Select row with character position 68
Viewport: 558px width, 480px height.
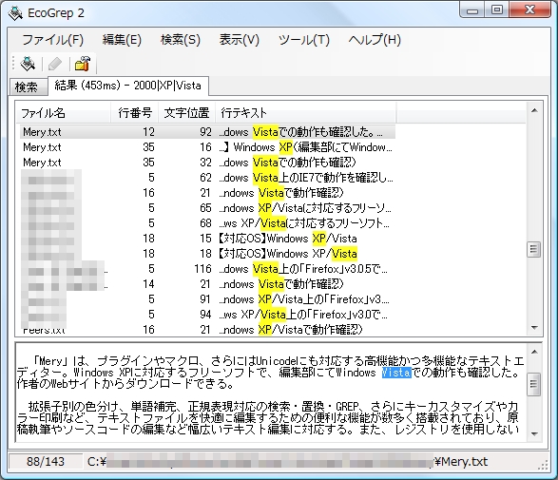point(207,223)
